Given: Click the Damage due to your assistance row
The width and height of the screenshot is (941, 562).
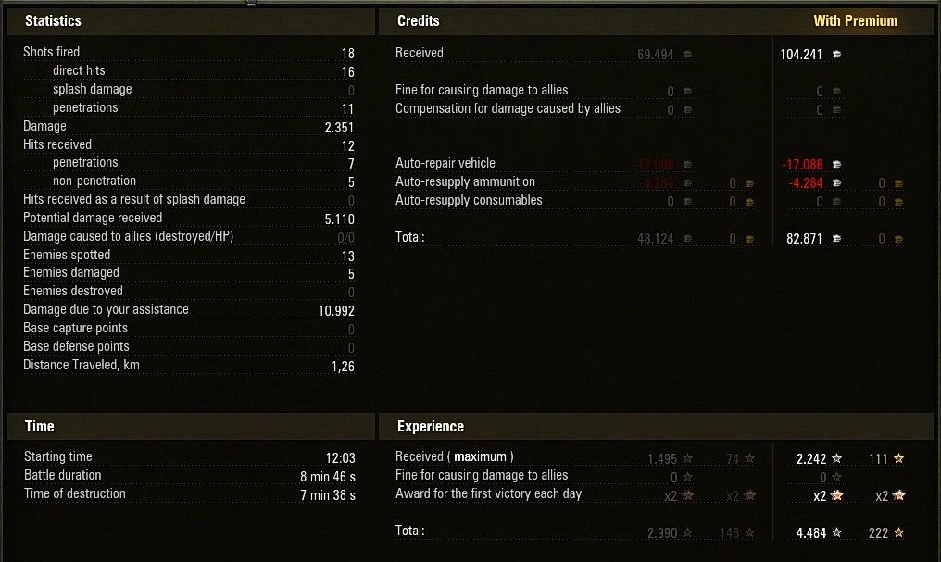Looking at the screenshot, I should click(x=188, y=310).
